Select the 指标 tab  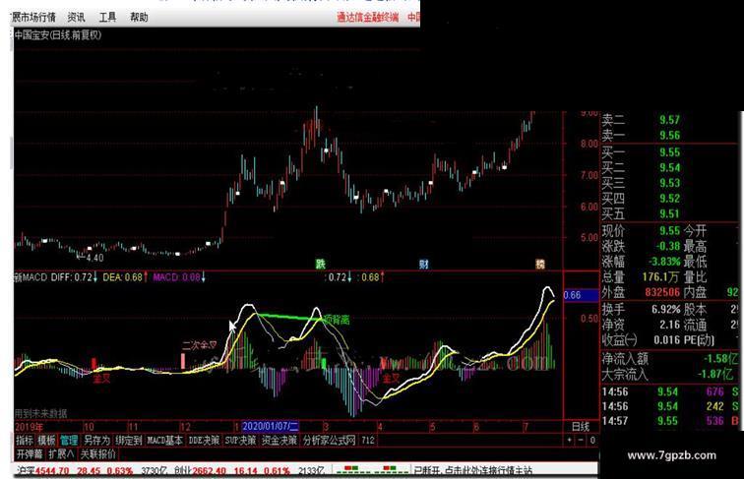pos(25,440)
